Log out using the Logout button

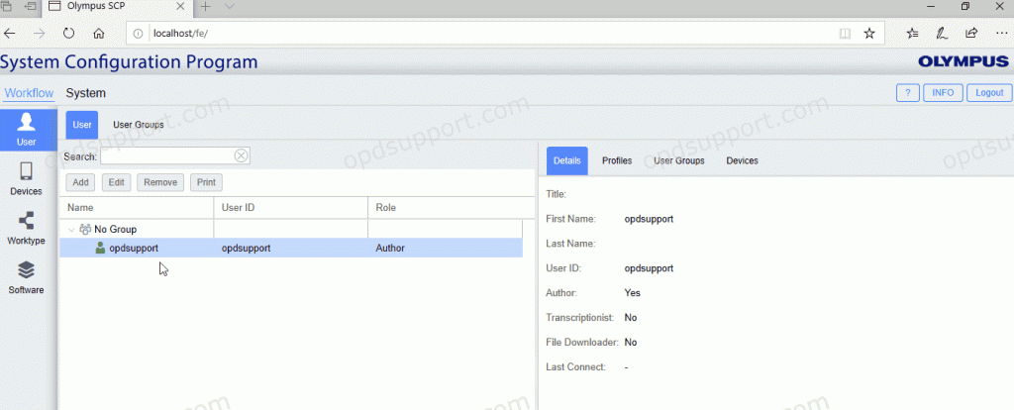(x=989, y=92)
